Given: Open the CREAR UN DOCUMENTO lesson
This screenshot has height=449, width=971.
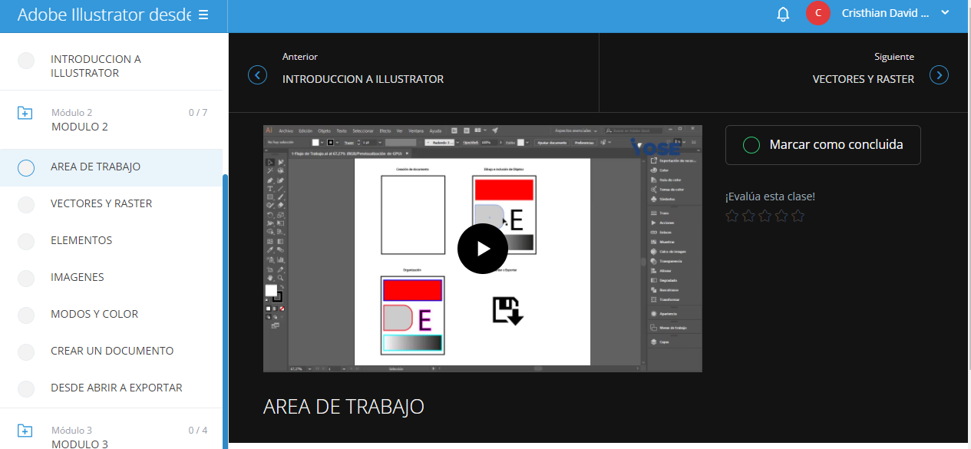Looking at the screenshot, I should [112, 351].
